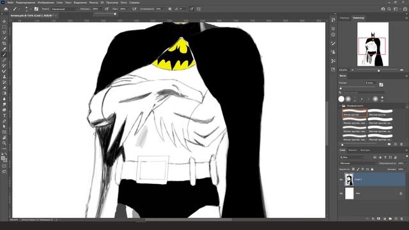Screen dimensions: 409x230
Task: Select the Move tool
Action: click(x=4, y=21)
